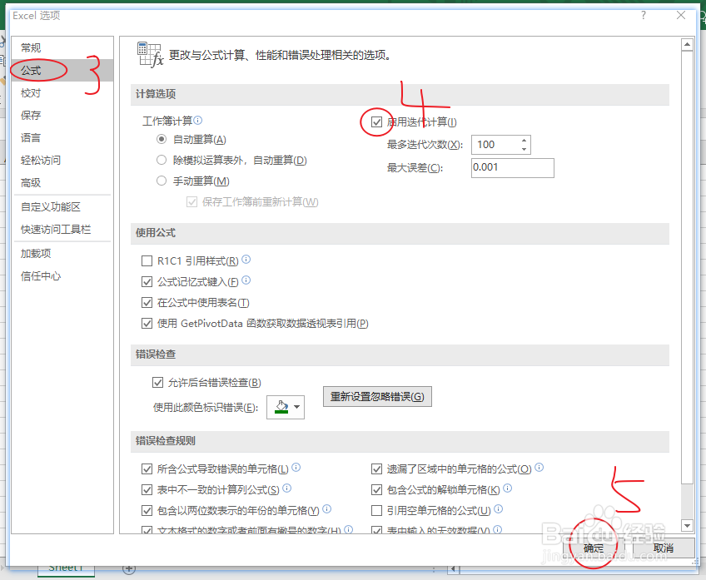
Task: Toggle the GetPivotData checkbox
Action: [147, 323]
